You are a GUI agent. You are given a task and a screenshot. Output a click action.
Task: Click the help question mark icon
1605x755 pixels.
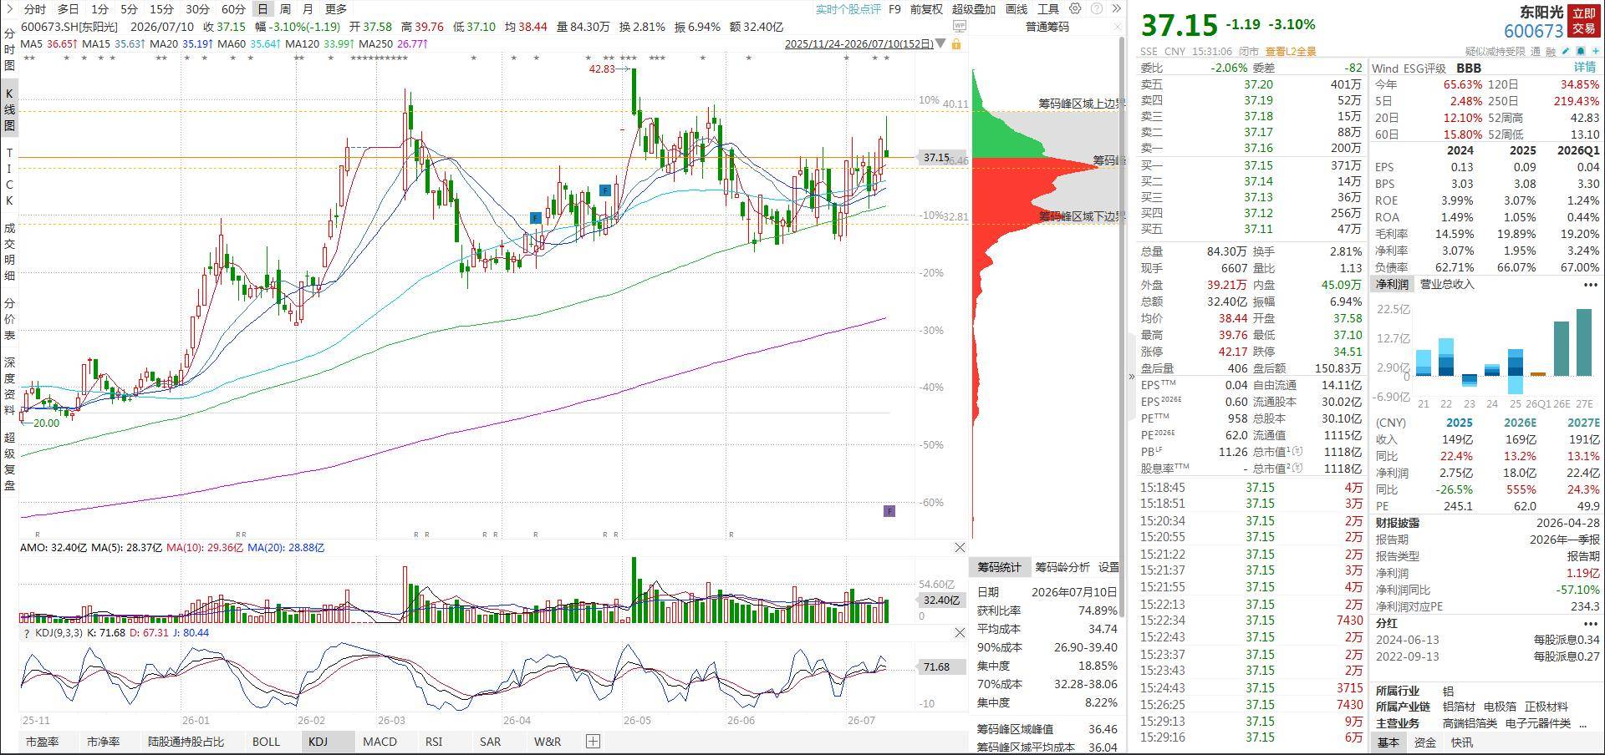point(1096,8)
